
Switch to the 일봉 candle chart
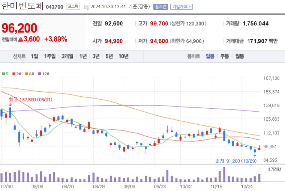click(210, 56)
